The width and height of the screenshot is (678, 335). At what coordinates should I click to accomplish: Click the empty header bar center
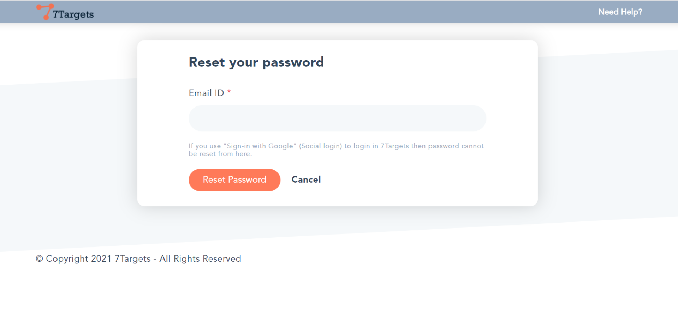(339, 12)
